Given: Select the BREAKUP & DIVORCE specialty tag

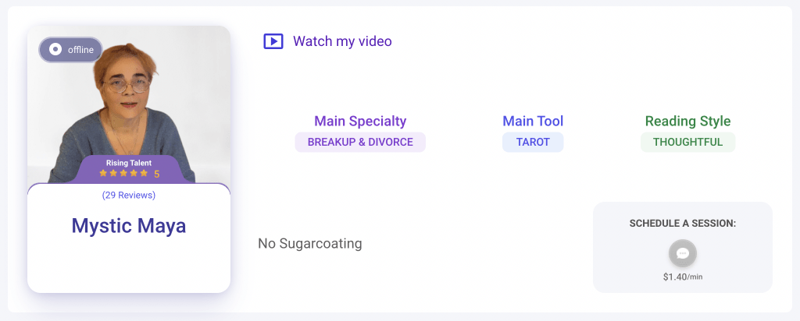Looking at the screenshot, I should pos(360,142).
